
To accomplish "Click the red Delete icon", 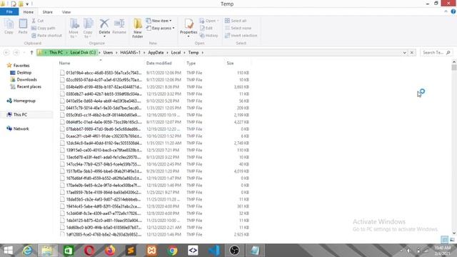I will [x=104, y=24].
